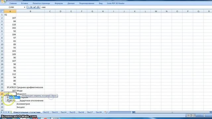Switch to sheet Лист2

46,112
